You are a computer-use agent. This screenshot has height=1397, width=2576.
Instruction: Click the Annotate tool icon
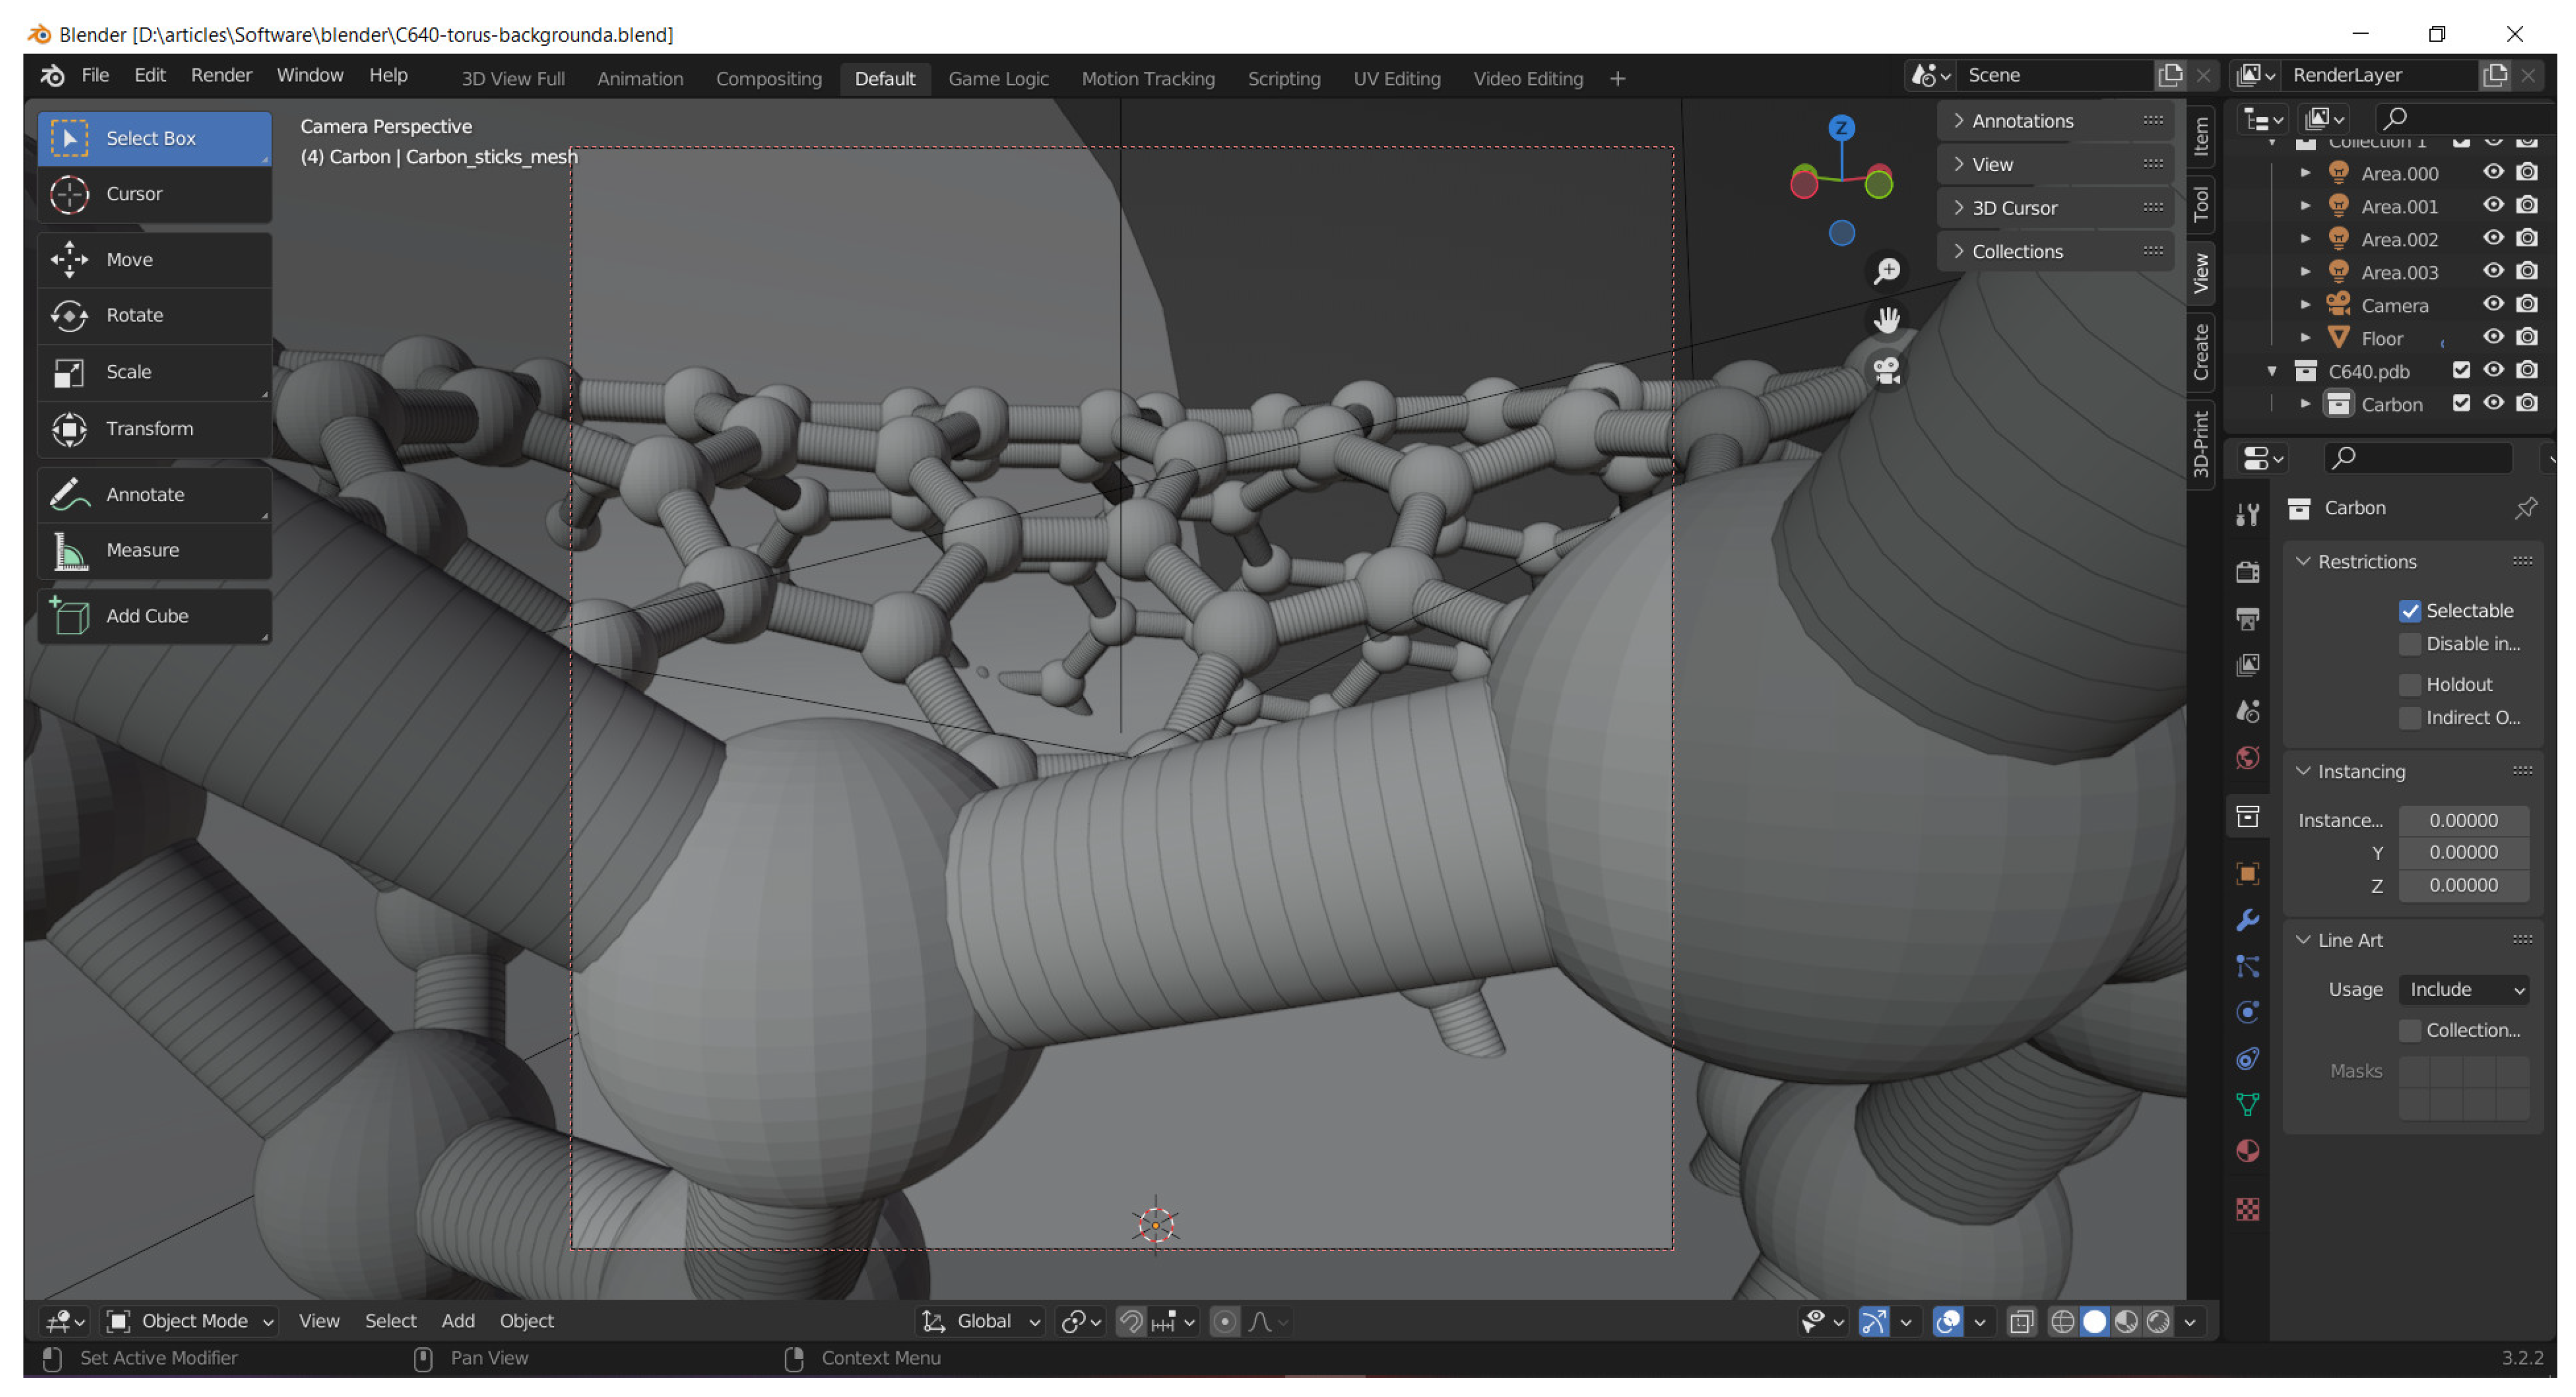[x=69, y=494]
